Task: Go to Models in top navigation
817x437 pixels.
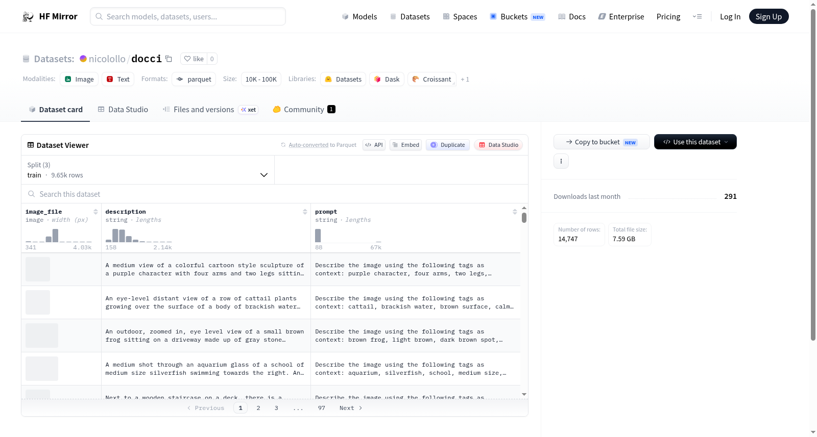Action: 359,16
